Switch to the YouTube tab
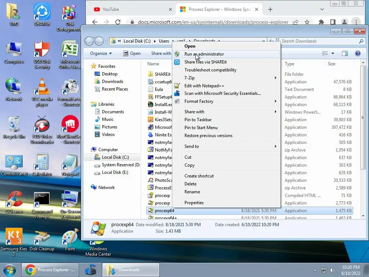This screenshot has width=369, height=277. [x=132, y=9]
